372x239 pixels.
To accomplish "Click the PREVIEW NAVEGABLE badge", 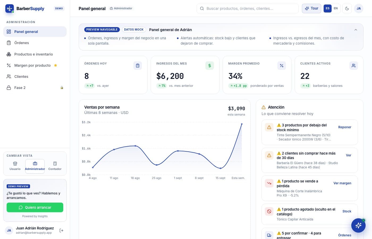I will tap(102, 30).
